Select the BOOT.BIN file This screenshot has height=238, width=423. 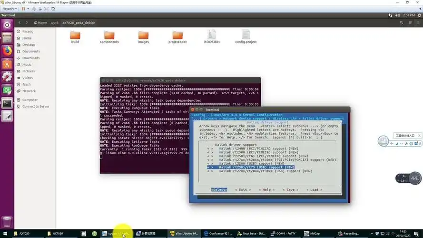[x=212, y=37]
